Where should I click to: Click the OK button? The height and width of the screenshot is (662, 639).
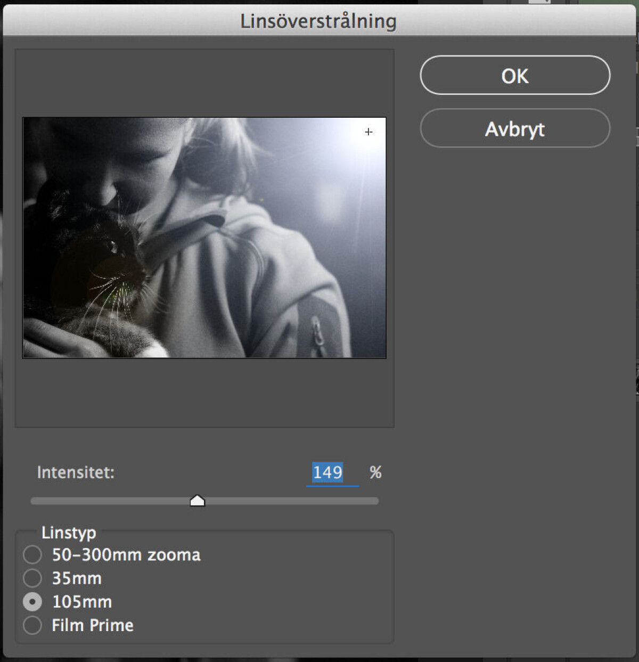tap(515, 76)
